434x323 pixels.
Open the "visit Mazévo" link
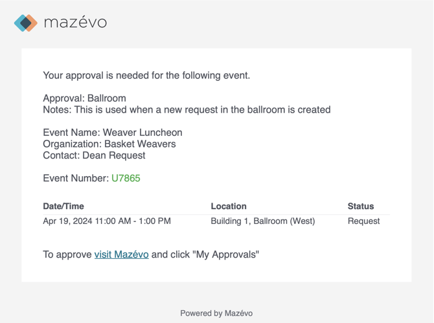(x=121, y=254)
